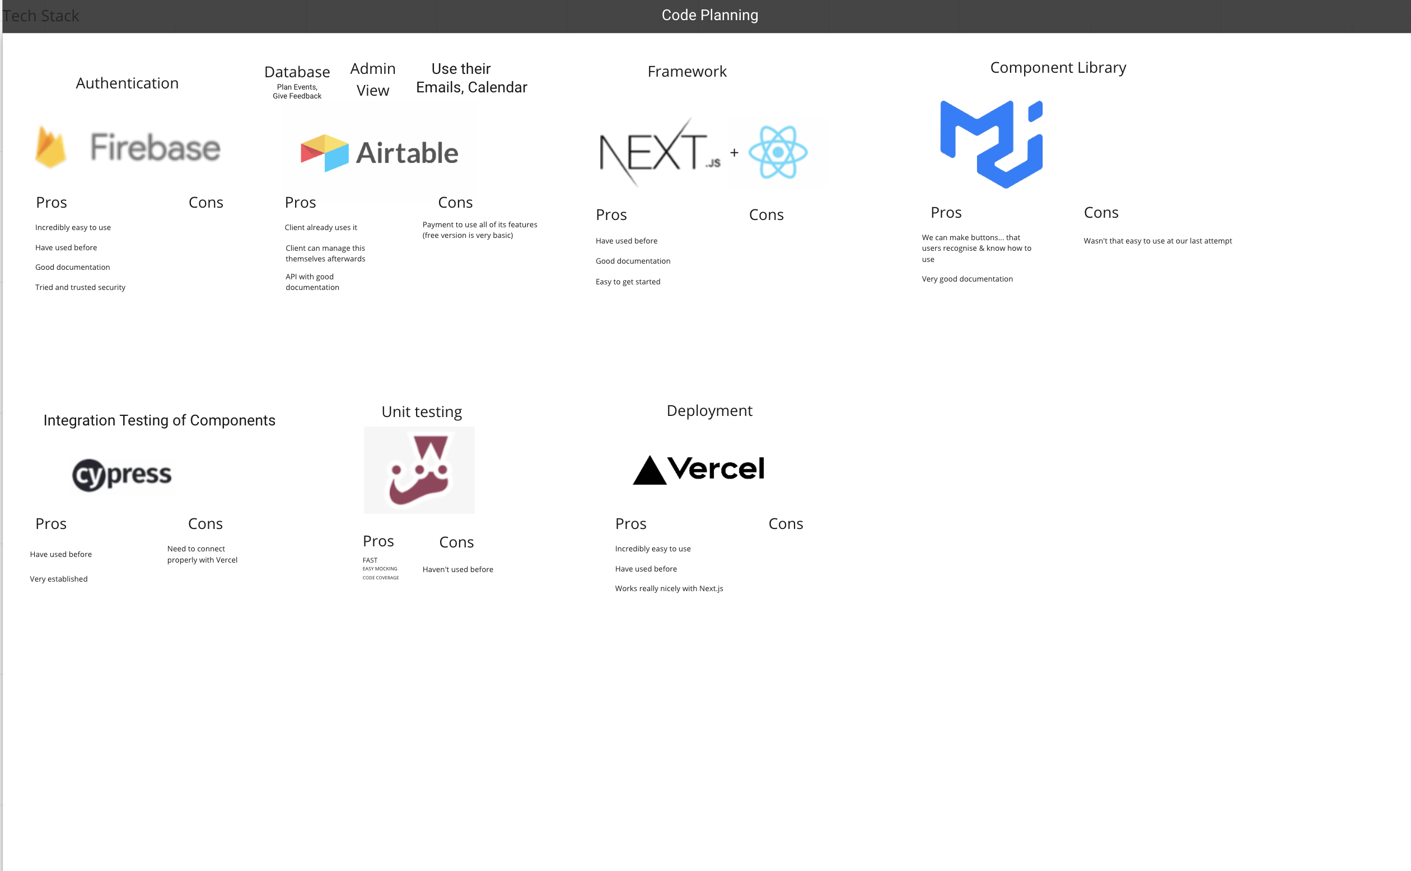Select 'Works really nicely with Next.js'
The image size is (1411, 871).
[669, 588]
